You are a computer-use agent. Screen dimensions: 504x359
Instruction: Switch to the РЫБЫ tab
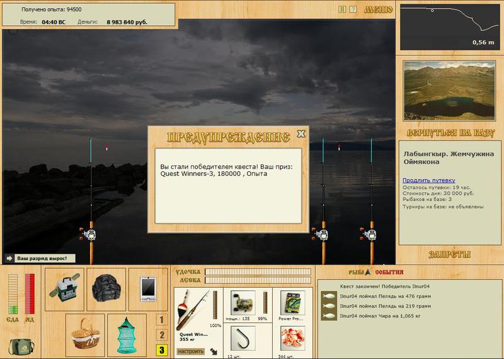(x=356, y=272)
